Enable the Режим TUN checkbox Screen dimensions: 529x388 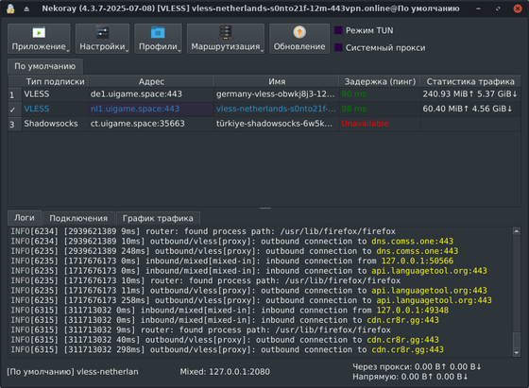click(338, 30)
